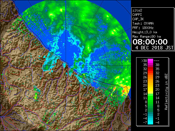The image size is (175, 131).
Task: Select the 'Task: OYAMA' line
Action: pos(143,23)
